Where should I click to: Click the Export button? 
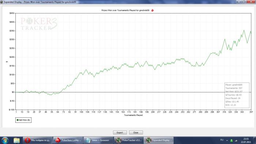pos(120,133)
